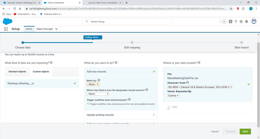Open the Favorites star icon

pyautogui.click(x=221, y=22)
